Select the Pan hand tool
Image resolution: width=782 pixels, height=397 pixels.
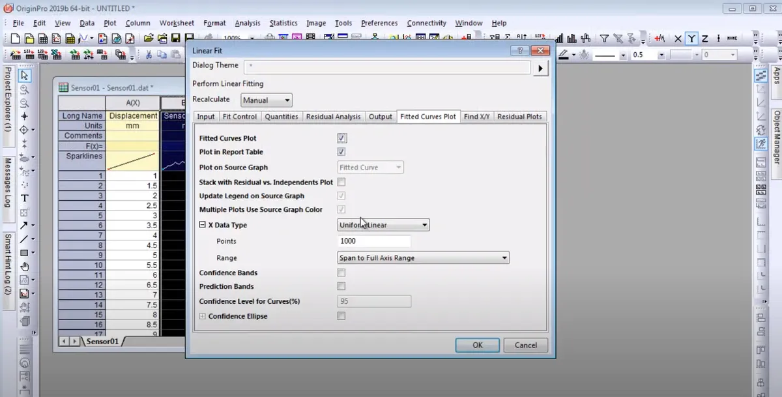[25, 267]
